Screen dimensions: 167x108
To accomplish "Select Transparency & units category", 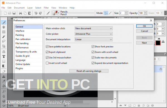I will [x=29, y=52].
